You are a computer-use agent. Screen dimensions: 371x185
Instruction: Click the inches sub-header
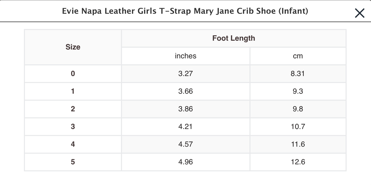point(185,56)
